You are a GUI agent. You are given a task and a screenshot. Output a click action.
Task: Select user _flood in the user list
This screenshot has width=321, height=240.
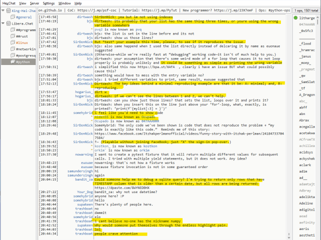point(305,43)
